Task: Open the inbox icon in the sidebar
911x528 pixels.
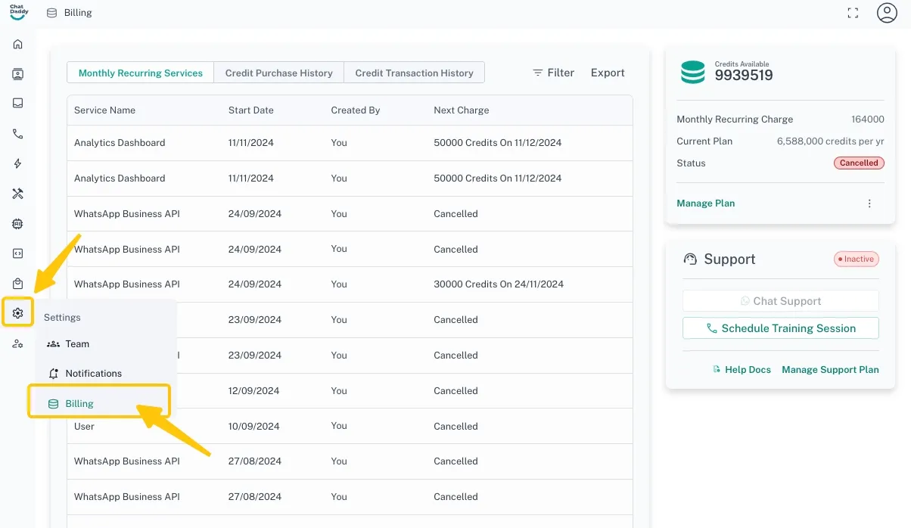Action: pos(17,104)
